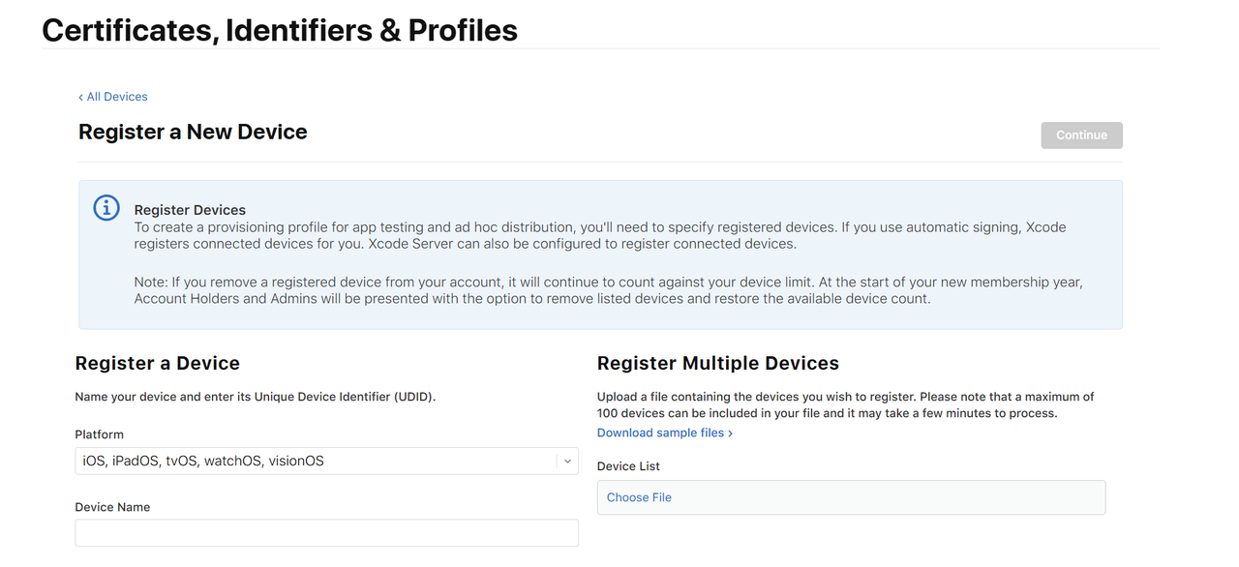This screenshot has width=1239, height=567.
Task: Click the Register Devices info heading
Action: point(190,210)
